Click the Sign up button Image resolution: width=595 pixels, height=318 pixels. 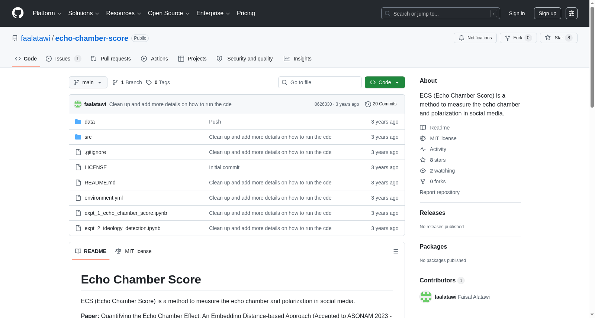pos(547,13)
